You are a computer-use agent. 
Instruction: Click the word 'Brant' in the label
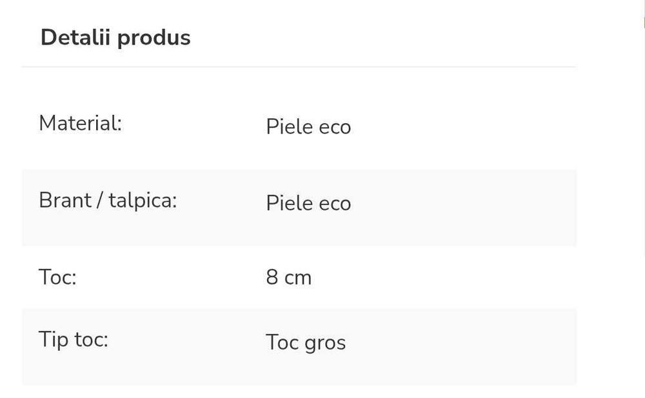coord(65,201)
